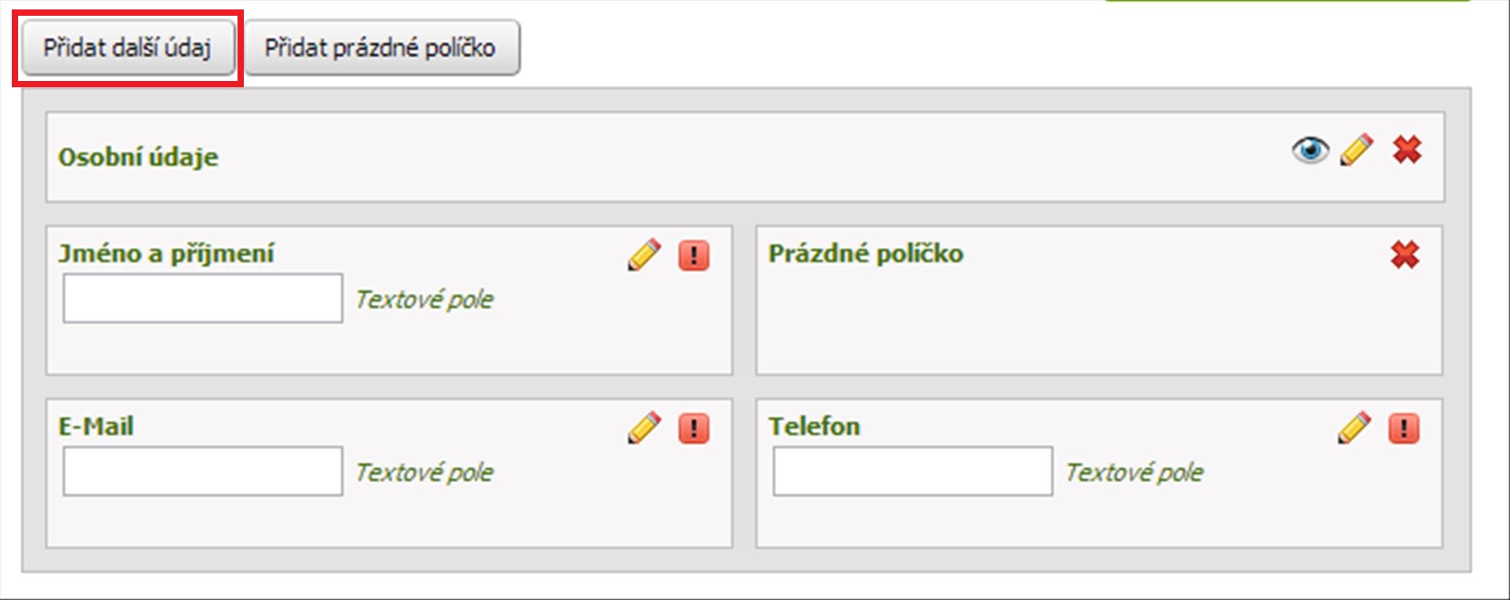This screenshot has width=1510, height=600.
Task: Toggle visibility eye icon for Osobní údaje
Action: pyautogui.click(x=1310, y=149)
